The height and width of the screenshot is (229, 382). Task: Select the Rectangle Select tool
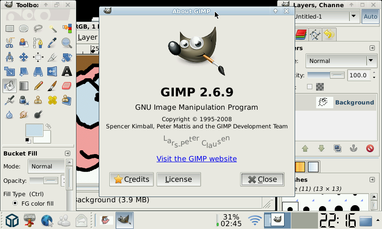pos(10,29)
